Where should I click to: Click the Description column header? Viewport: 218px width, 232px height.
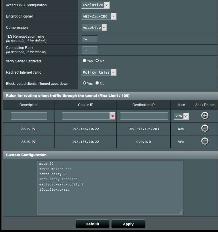click(x=28, y=105)
